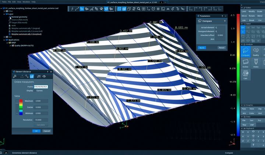Toggle the Curves display checkbox

coord(35,91)
